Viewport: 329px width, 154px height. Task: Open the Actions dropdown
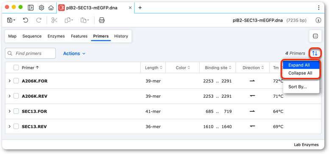pos(74,54)
